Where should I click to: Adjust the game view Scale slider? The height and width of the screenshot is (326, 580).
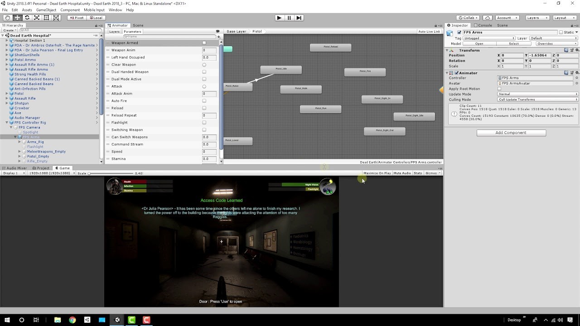point(89,173)
